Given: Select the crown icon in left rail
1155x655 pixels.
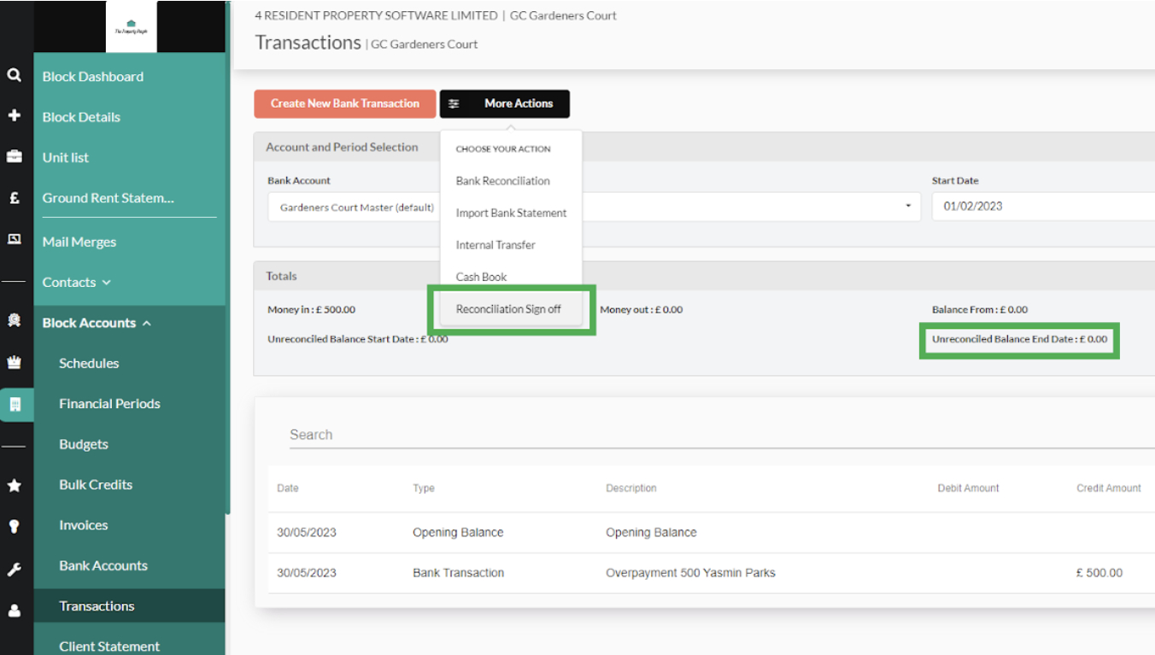Looking at the screenshot, I should tap(14, 362).
